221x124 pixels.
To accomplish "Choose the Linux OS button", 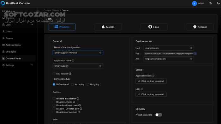I will 154,27.
